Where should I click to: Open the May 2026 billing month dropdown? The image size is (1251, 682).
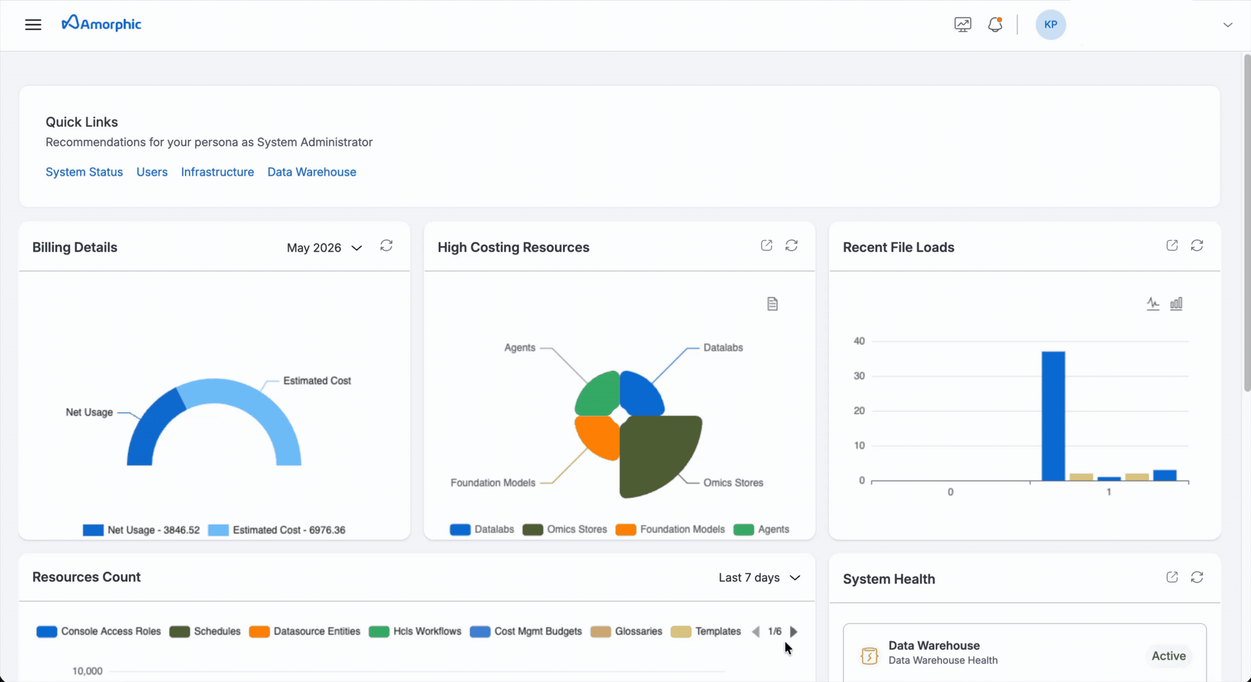click(325, 248)
